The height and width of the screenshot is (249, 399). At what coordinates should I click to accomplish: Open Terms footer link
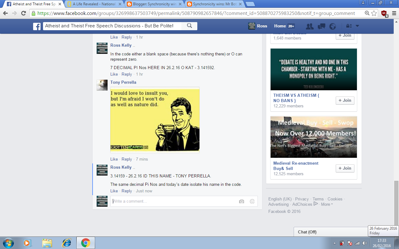[318, 199]
